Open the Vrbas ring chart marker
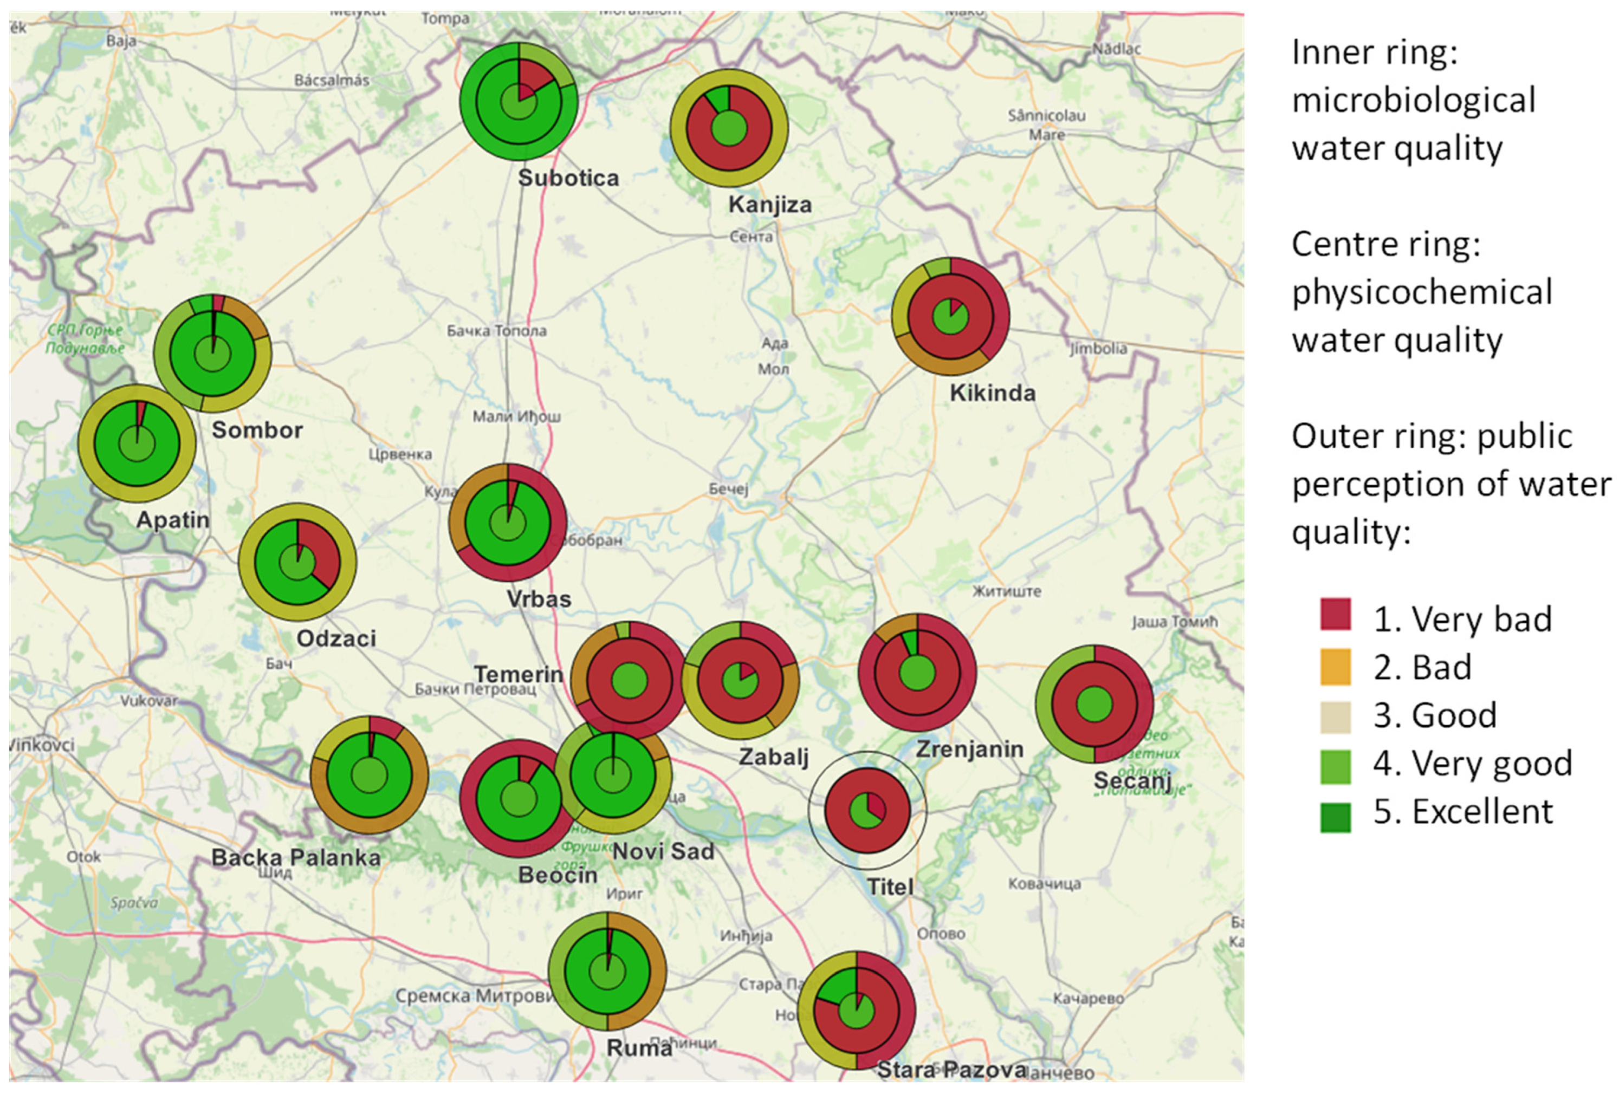1619x1095 pixels. pyautogui.click(x=507, y=522)
